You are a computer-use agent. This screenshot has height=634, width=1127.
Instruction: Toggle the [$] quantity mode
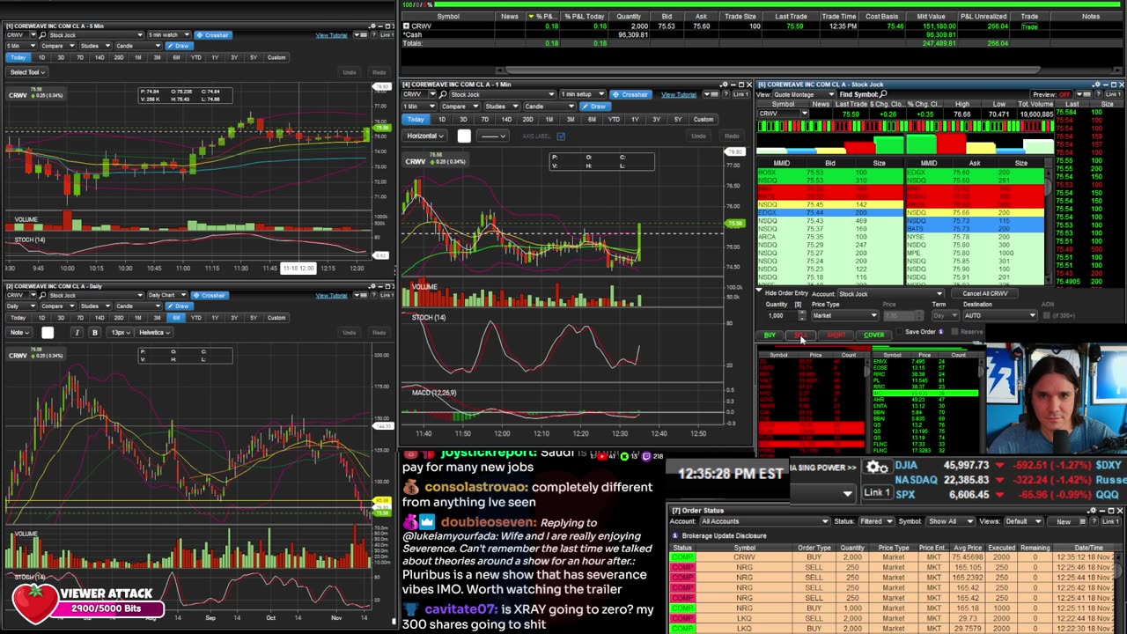[x=798, y=305]
